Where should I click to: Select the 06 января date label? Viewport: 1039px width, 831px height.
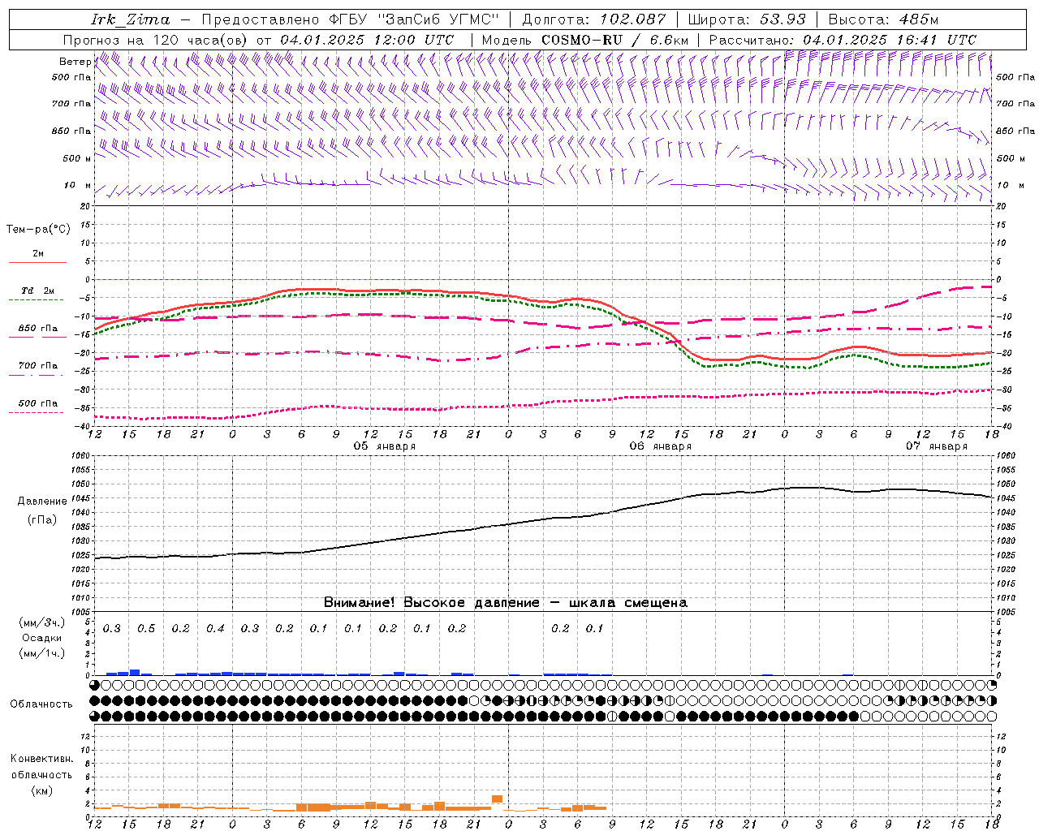point(661,446)
